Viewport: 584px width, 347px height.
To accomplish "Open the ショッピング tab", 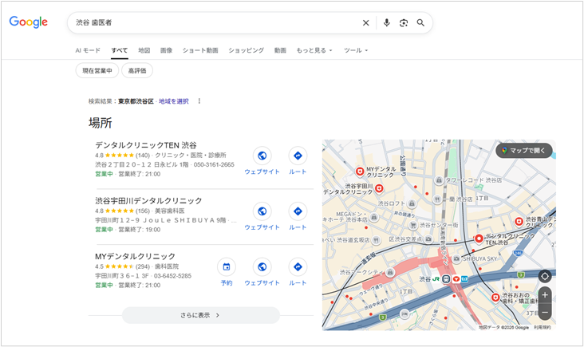I will point(247,50).
